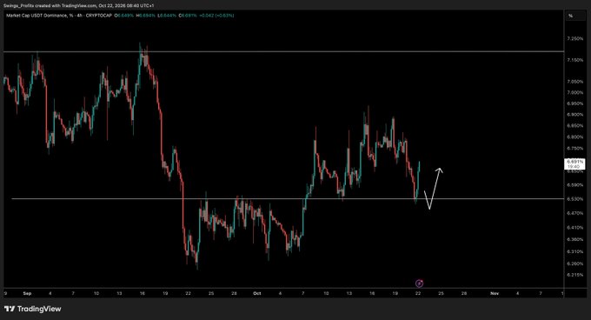Click the 6.360% price axis label

pyautogui.click(x=574, y=240)
